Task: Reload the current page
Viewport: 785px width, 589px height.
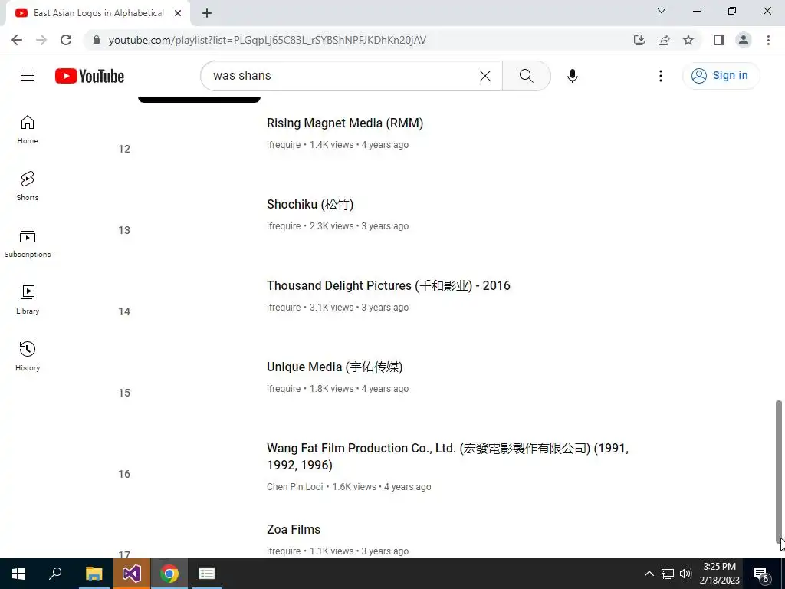Action: click(66, 40)
